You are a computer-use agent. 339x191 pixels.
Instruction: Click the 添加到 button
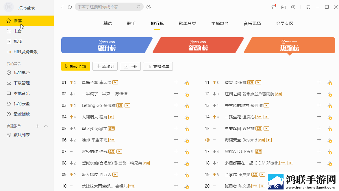105,66
